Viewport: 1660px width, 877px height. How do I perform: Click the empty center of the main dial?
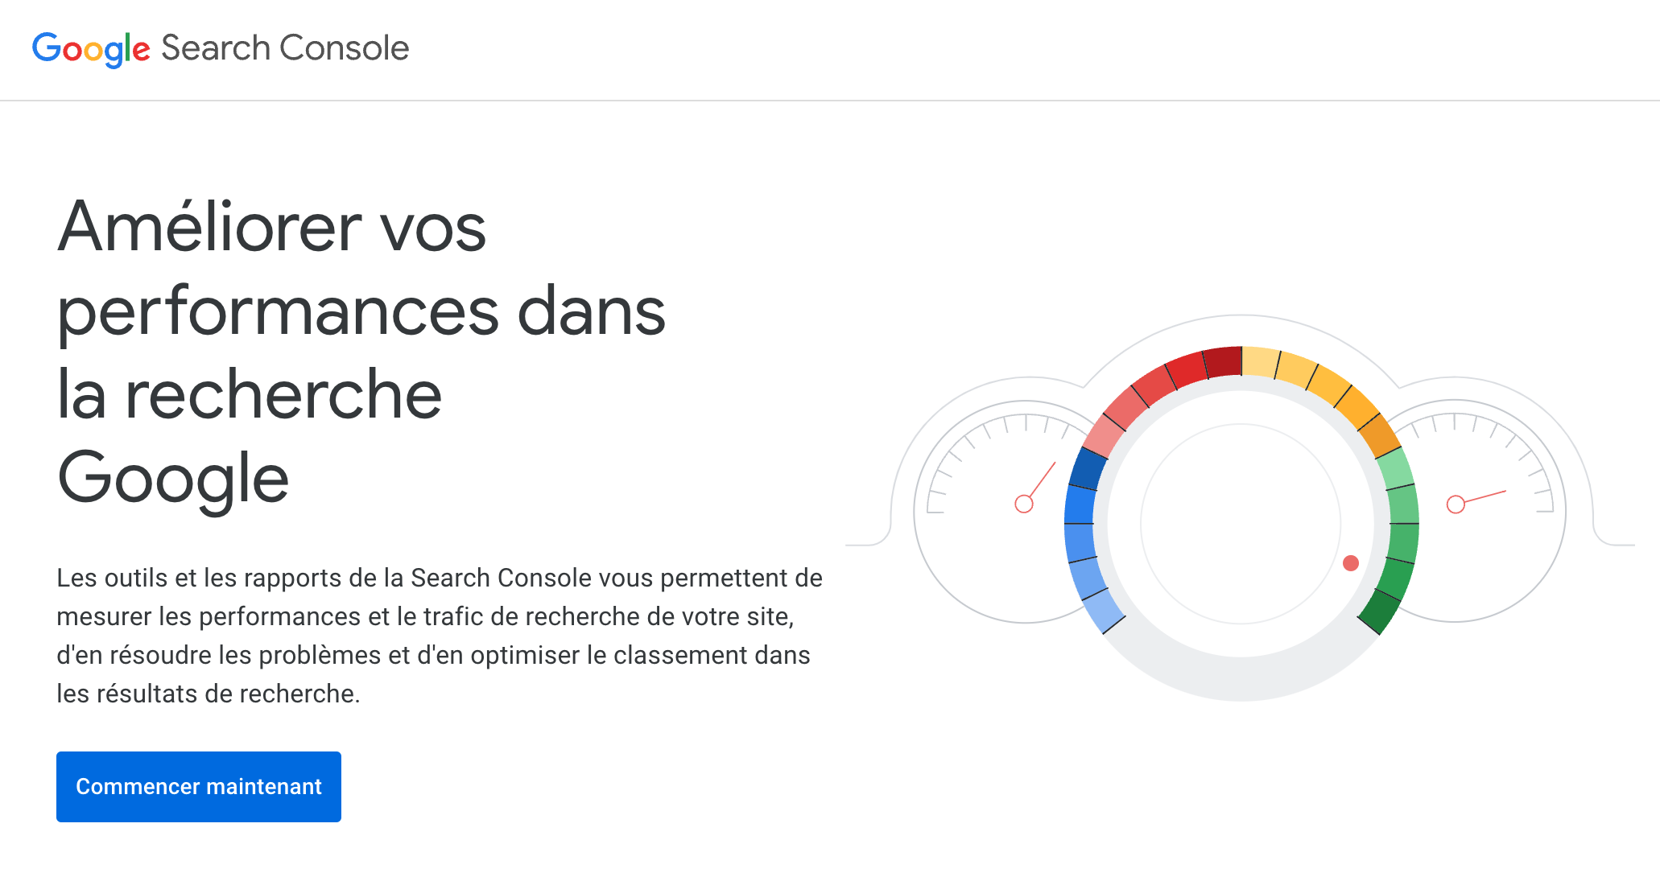point(1241,523)
